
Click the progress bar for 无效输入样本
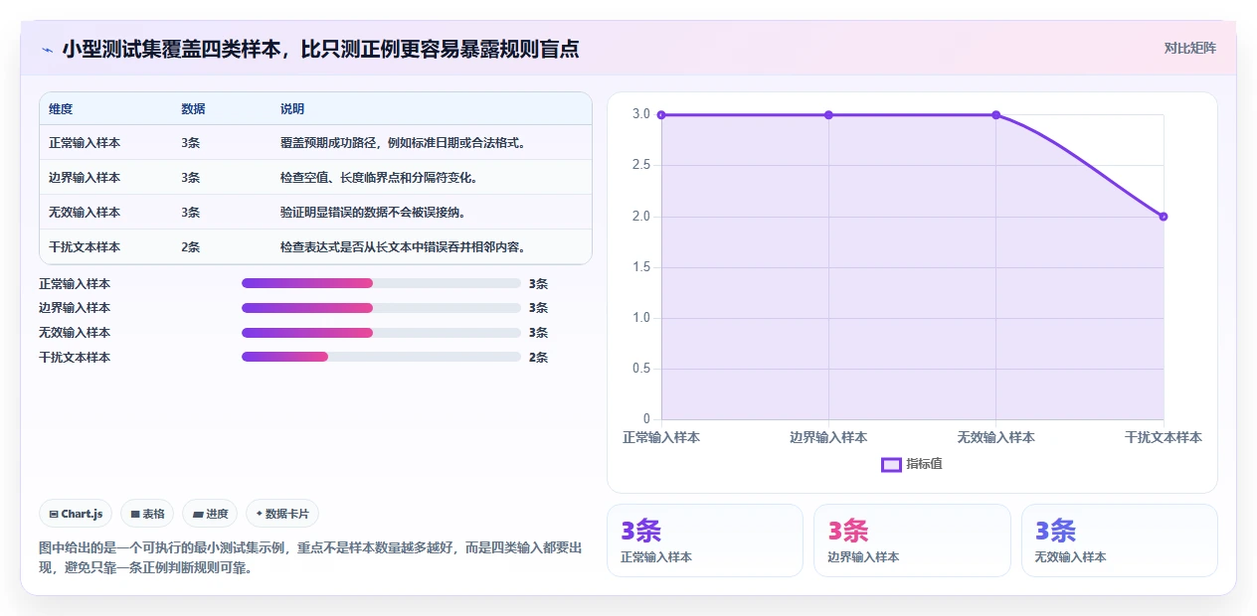[x=381, y=333]
